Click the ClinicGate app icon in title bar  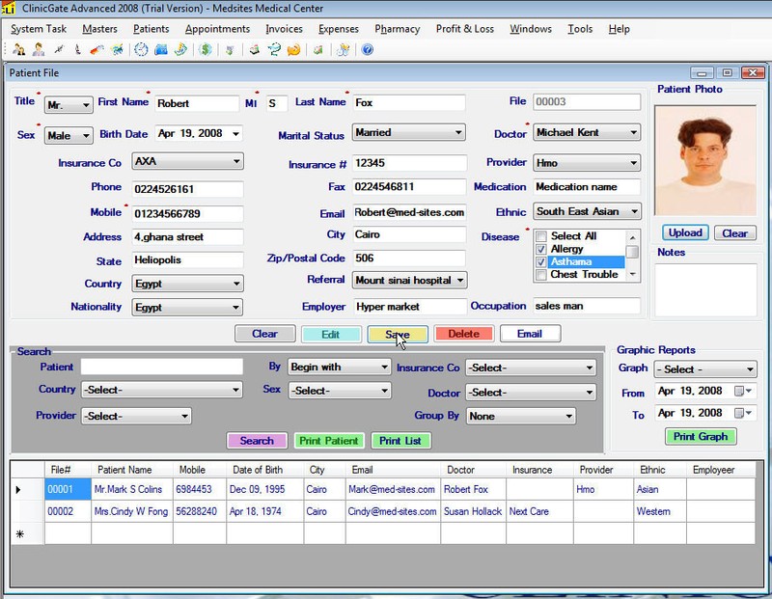click(8, 9)
